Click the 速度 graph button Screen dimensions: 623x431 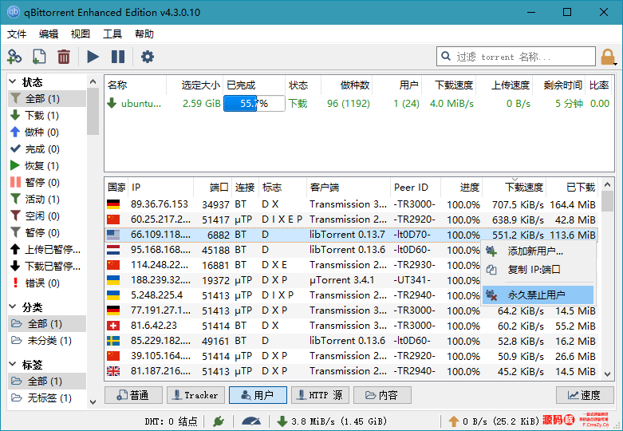coord(585,395)
